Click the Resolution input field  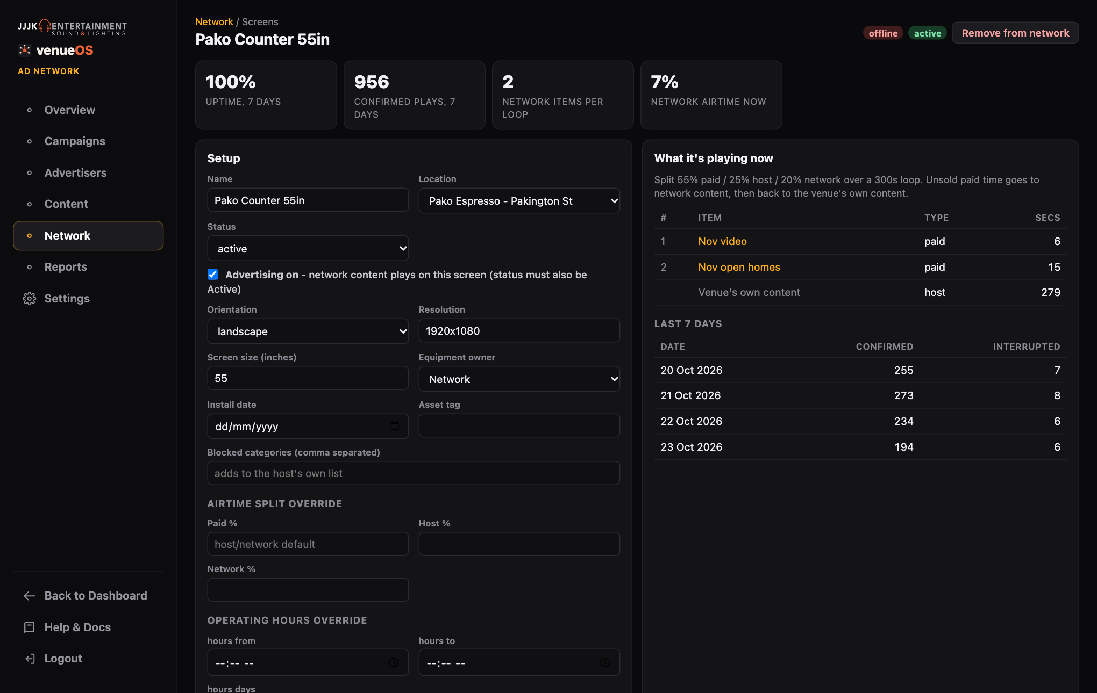(519, 331)
